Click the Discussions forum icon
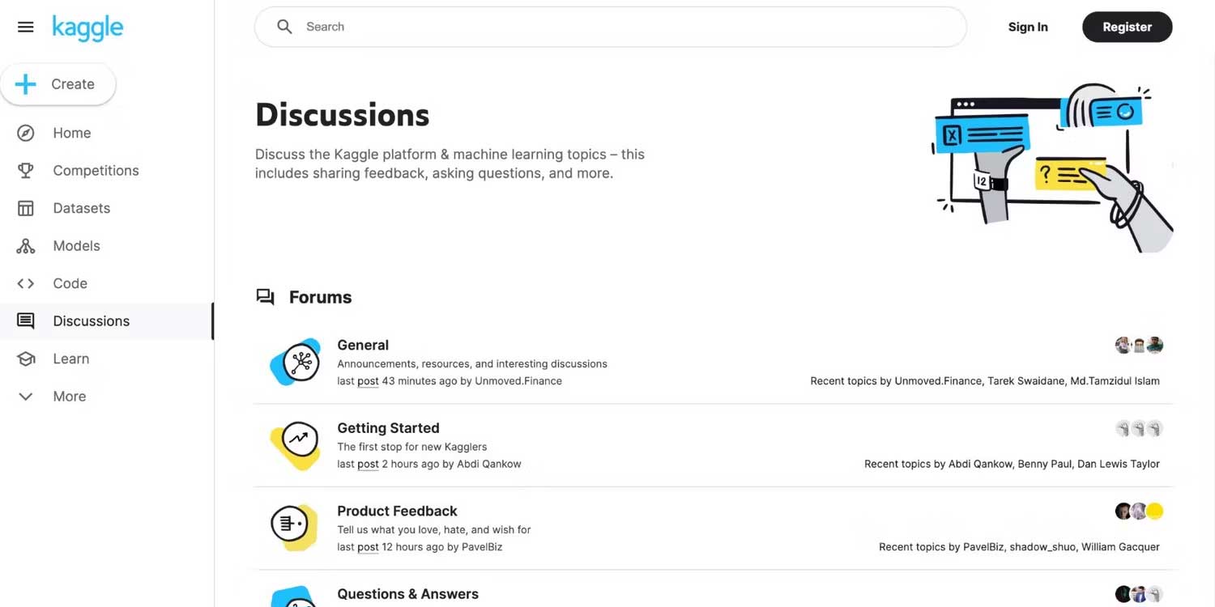The height and width of the screenshot is (607, 1215). (25, 320)
